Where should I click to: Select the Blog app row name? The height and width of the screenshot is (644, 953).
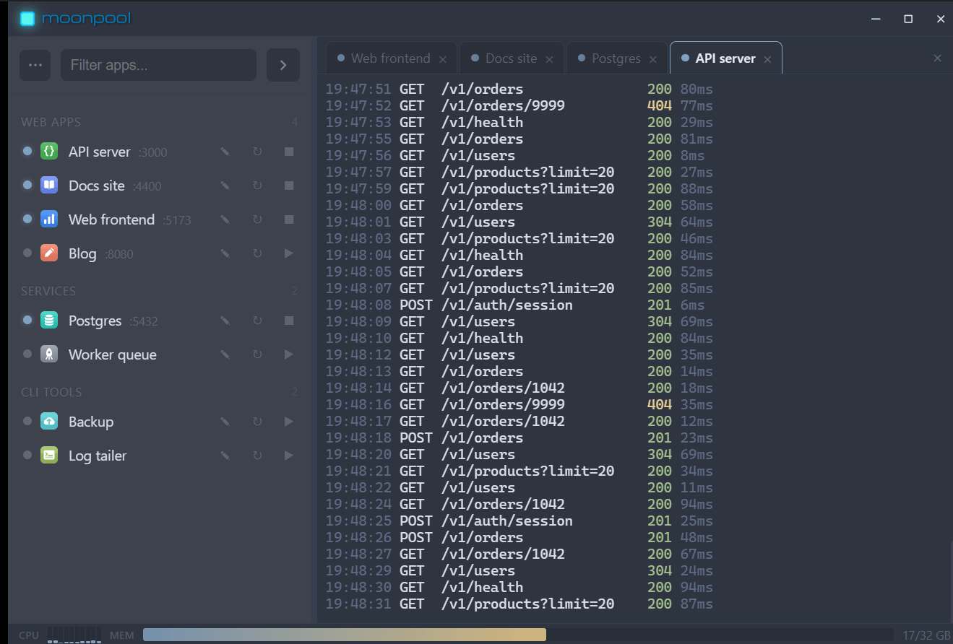click(82, 253)
